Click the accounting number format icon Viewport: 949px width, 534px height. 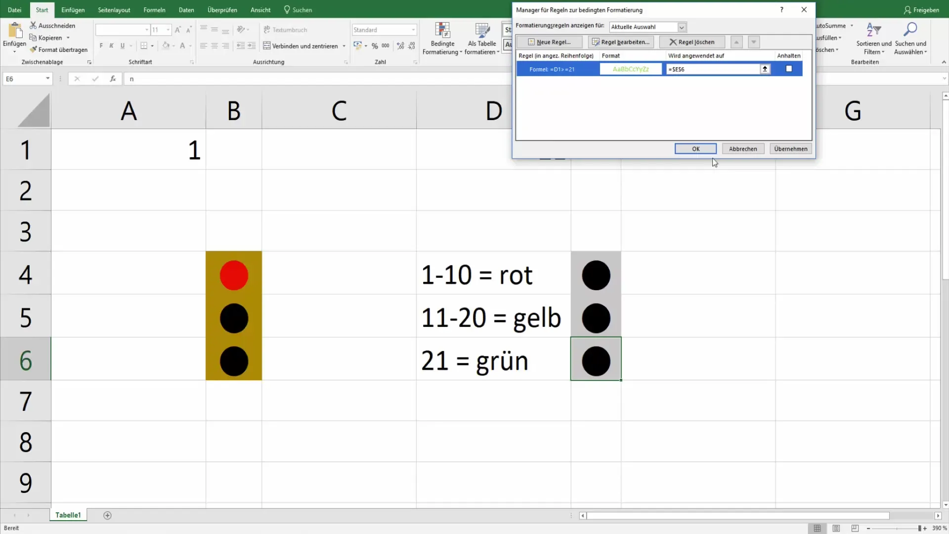pyautogui.click(x=357, y=45)
